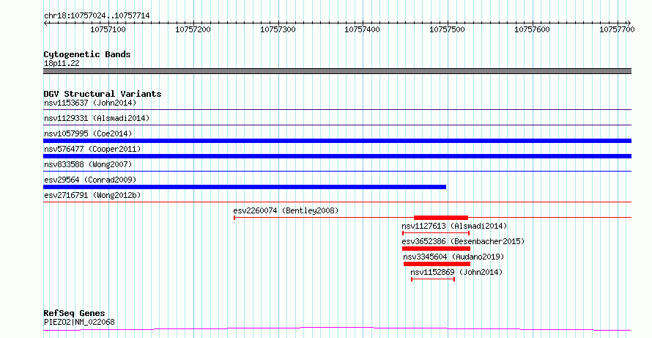652x338 pixels.
Task: Open gene PIEZO2|NM_022068
Action: (79, 322)
